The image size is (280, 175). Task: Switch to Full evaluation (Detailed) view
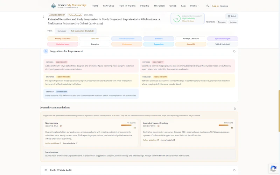pos(82,31)
